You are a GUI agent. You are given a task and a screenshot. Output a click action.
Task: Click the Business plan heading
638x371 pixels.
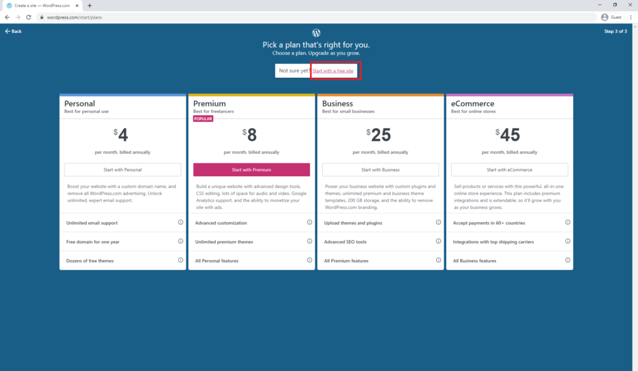[x=337, y=103]
